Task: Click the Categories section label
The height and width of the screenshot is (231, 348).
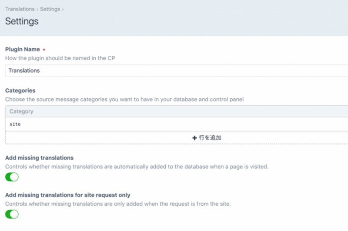Action: pos(20,90)
